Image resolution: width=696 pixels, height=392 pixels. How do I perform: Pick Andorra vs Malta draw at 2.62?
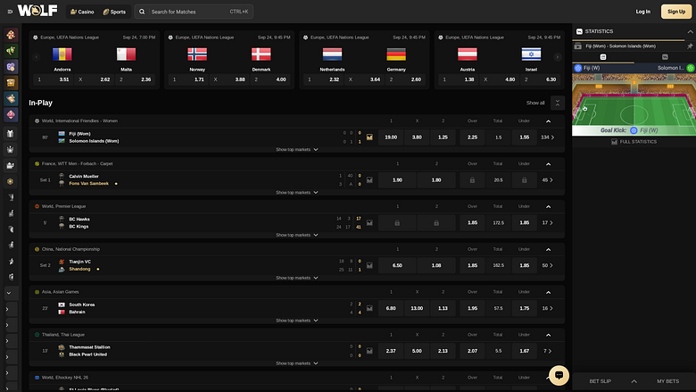(94, 79)
